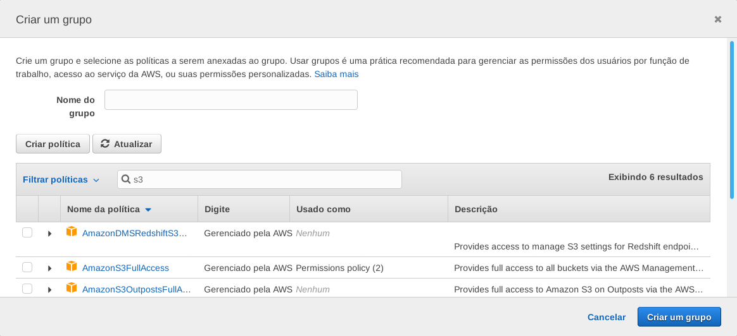Click Gerenciado pela AWS in AmazonS3FullAccess row
The width and height of the screenshot is (737, 336).
coord(248,268)
